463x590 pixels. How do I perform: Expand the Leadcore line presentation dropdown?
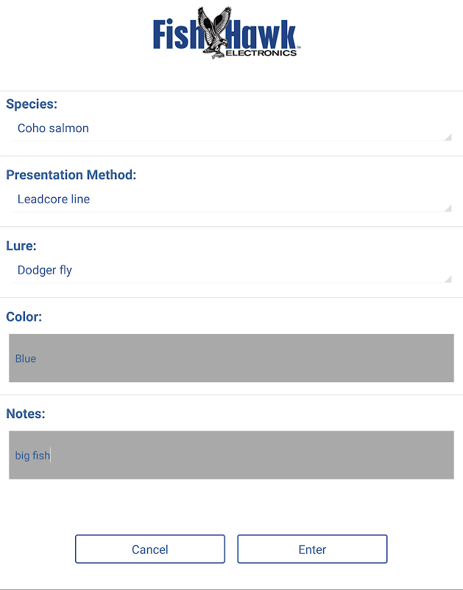(231, 199)
